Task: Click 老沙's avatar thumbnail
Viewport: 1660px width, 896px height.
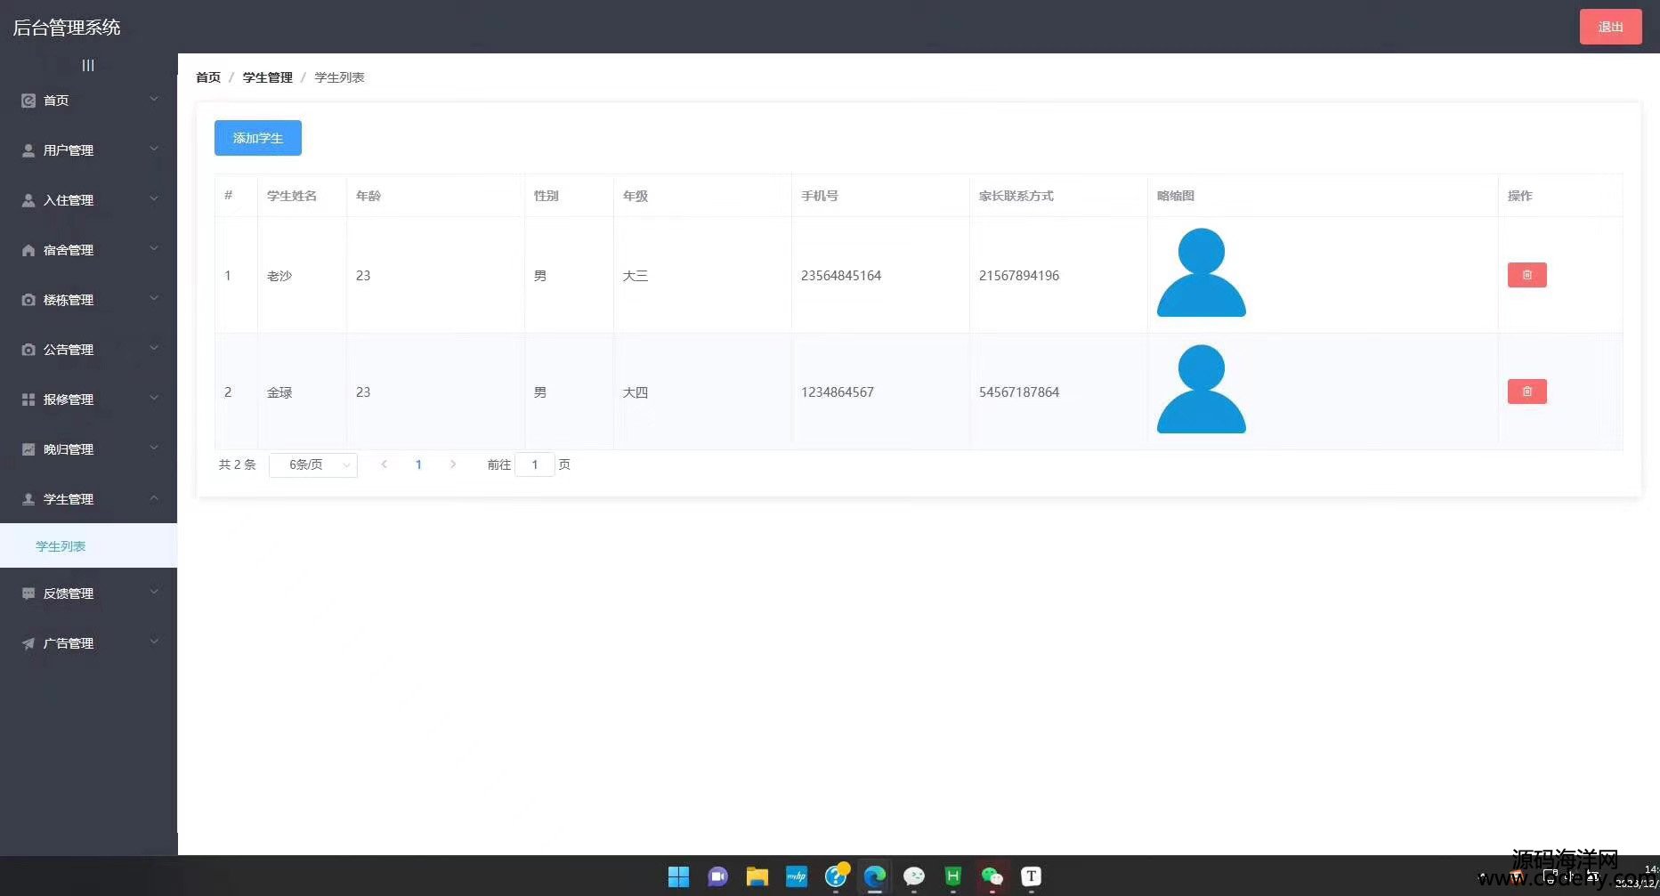Action: click(1201, 273)
